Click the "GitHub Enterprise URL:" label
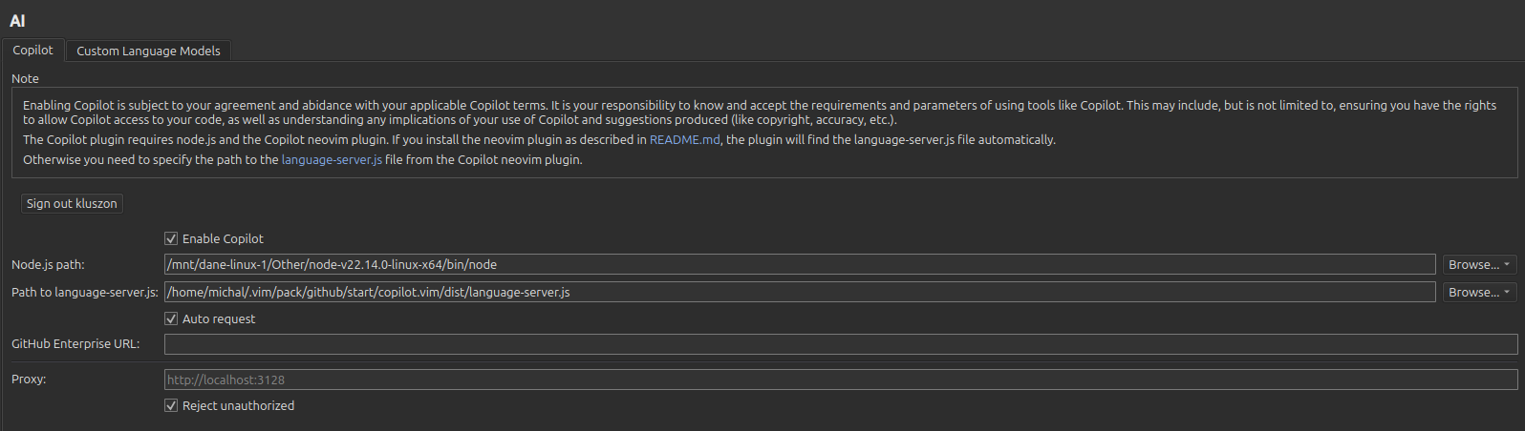 [x=75, y=343]
